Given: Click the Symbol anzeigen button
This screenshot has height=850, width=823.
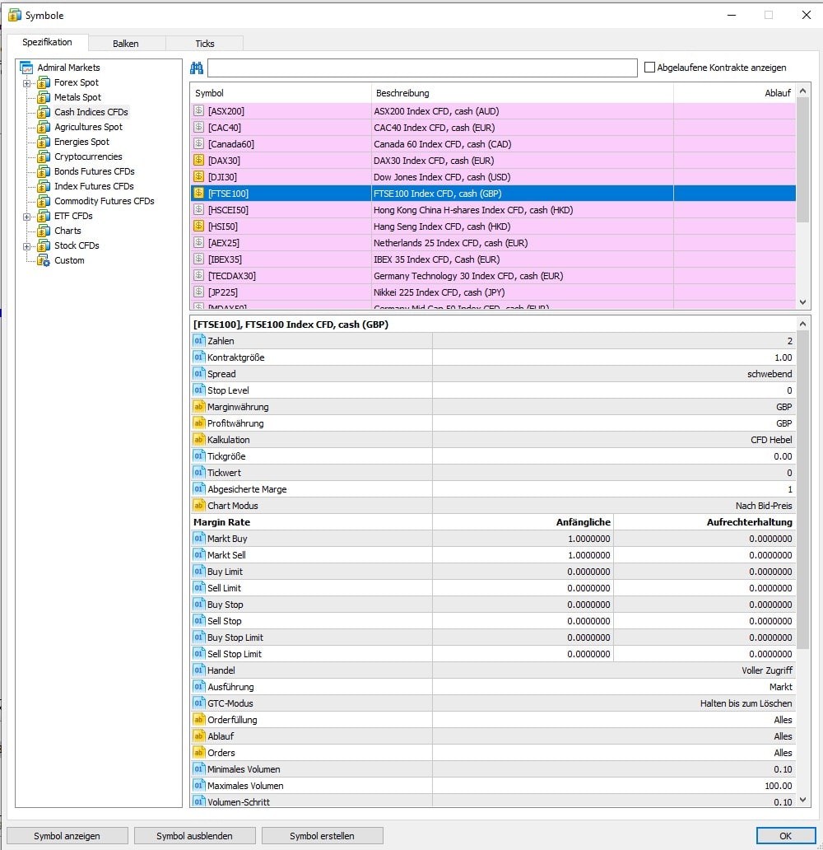Looking at the screenshot, I should coord(67,836).
